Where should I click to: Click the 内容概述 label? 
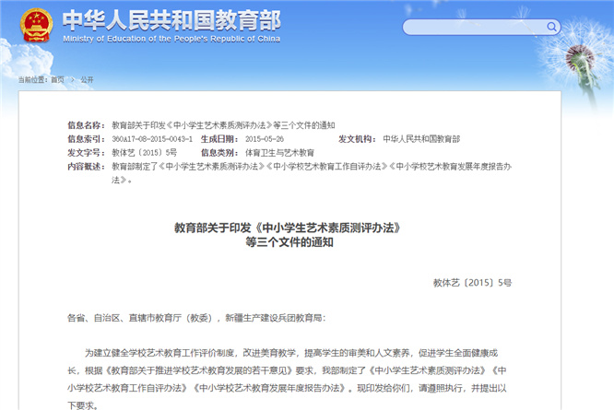point(86,166)
